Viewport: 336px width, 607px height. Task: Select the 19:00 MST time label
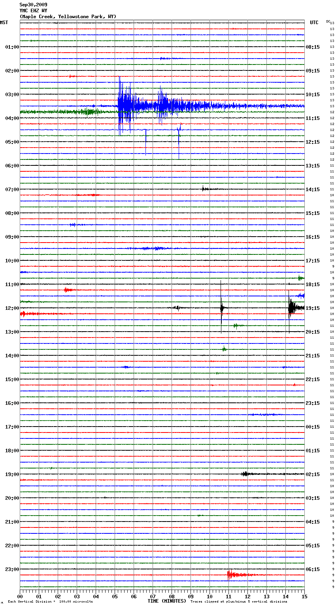click(12, 474)
